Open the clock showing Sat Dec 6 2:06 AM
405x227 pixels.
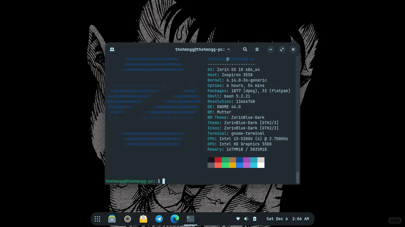(288, 219)
